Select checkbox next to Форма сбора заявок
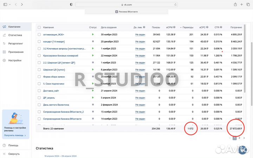 [39, 77]
